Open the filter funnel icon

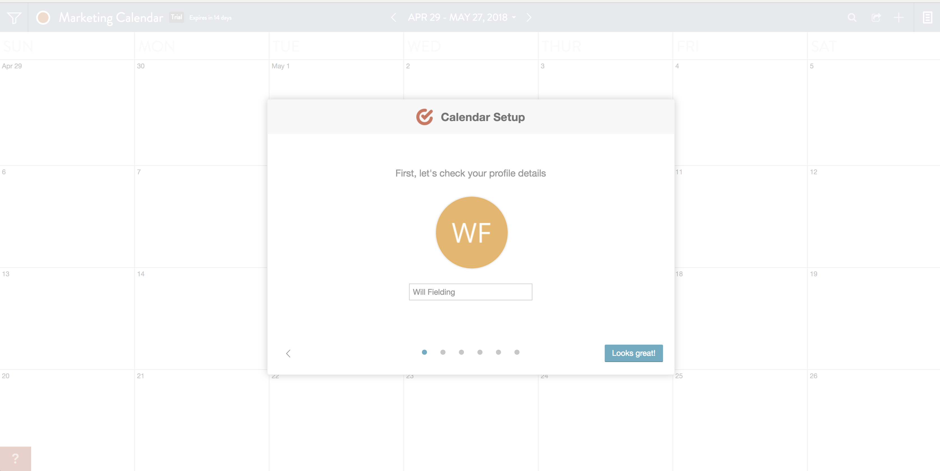(x=14, y=18)
